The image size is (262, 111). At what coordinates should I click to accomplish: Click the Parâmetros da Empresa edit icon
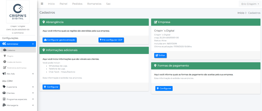pos(5,68)
